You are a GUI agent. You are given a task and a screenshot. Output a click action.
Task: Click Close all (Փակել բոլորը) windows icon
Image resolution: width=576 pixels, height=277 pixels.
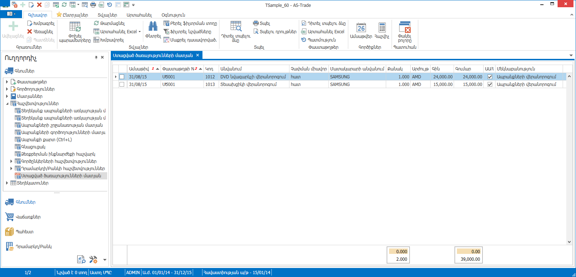point(405,27)
